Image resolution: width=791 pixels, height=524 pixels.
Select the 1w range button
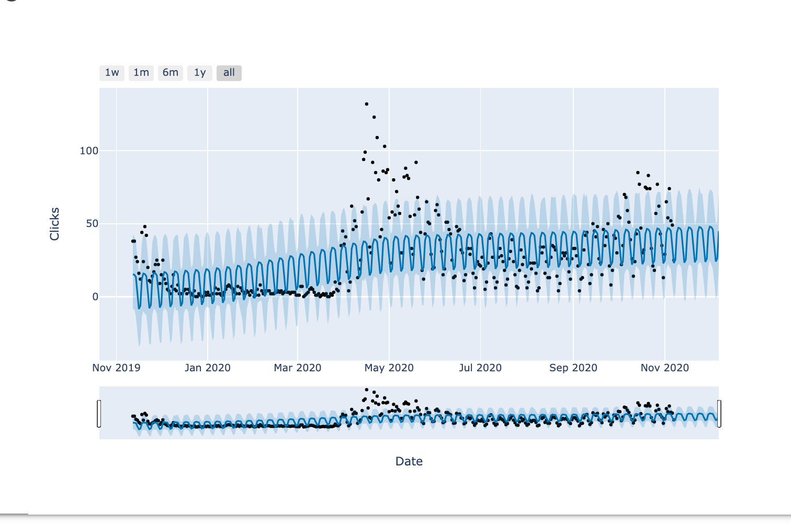[x=112, y=73]
